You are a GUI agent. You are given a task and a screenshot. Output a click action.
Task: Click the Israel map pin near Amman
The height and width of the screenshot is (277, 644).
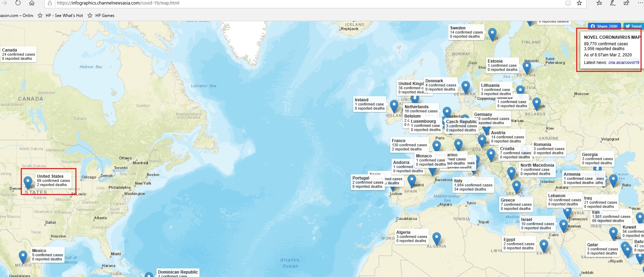click(563, 226)
